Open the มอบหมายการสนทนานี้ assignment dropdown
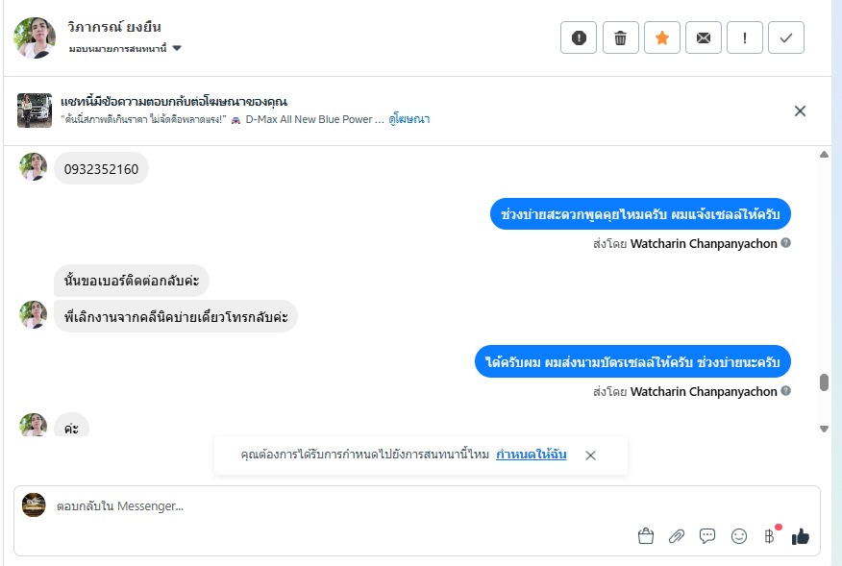The width and height of the screenshot is (842, 566). (x=125, y=48)
